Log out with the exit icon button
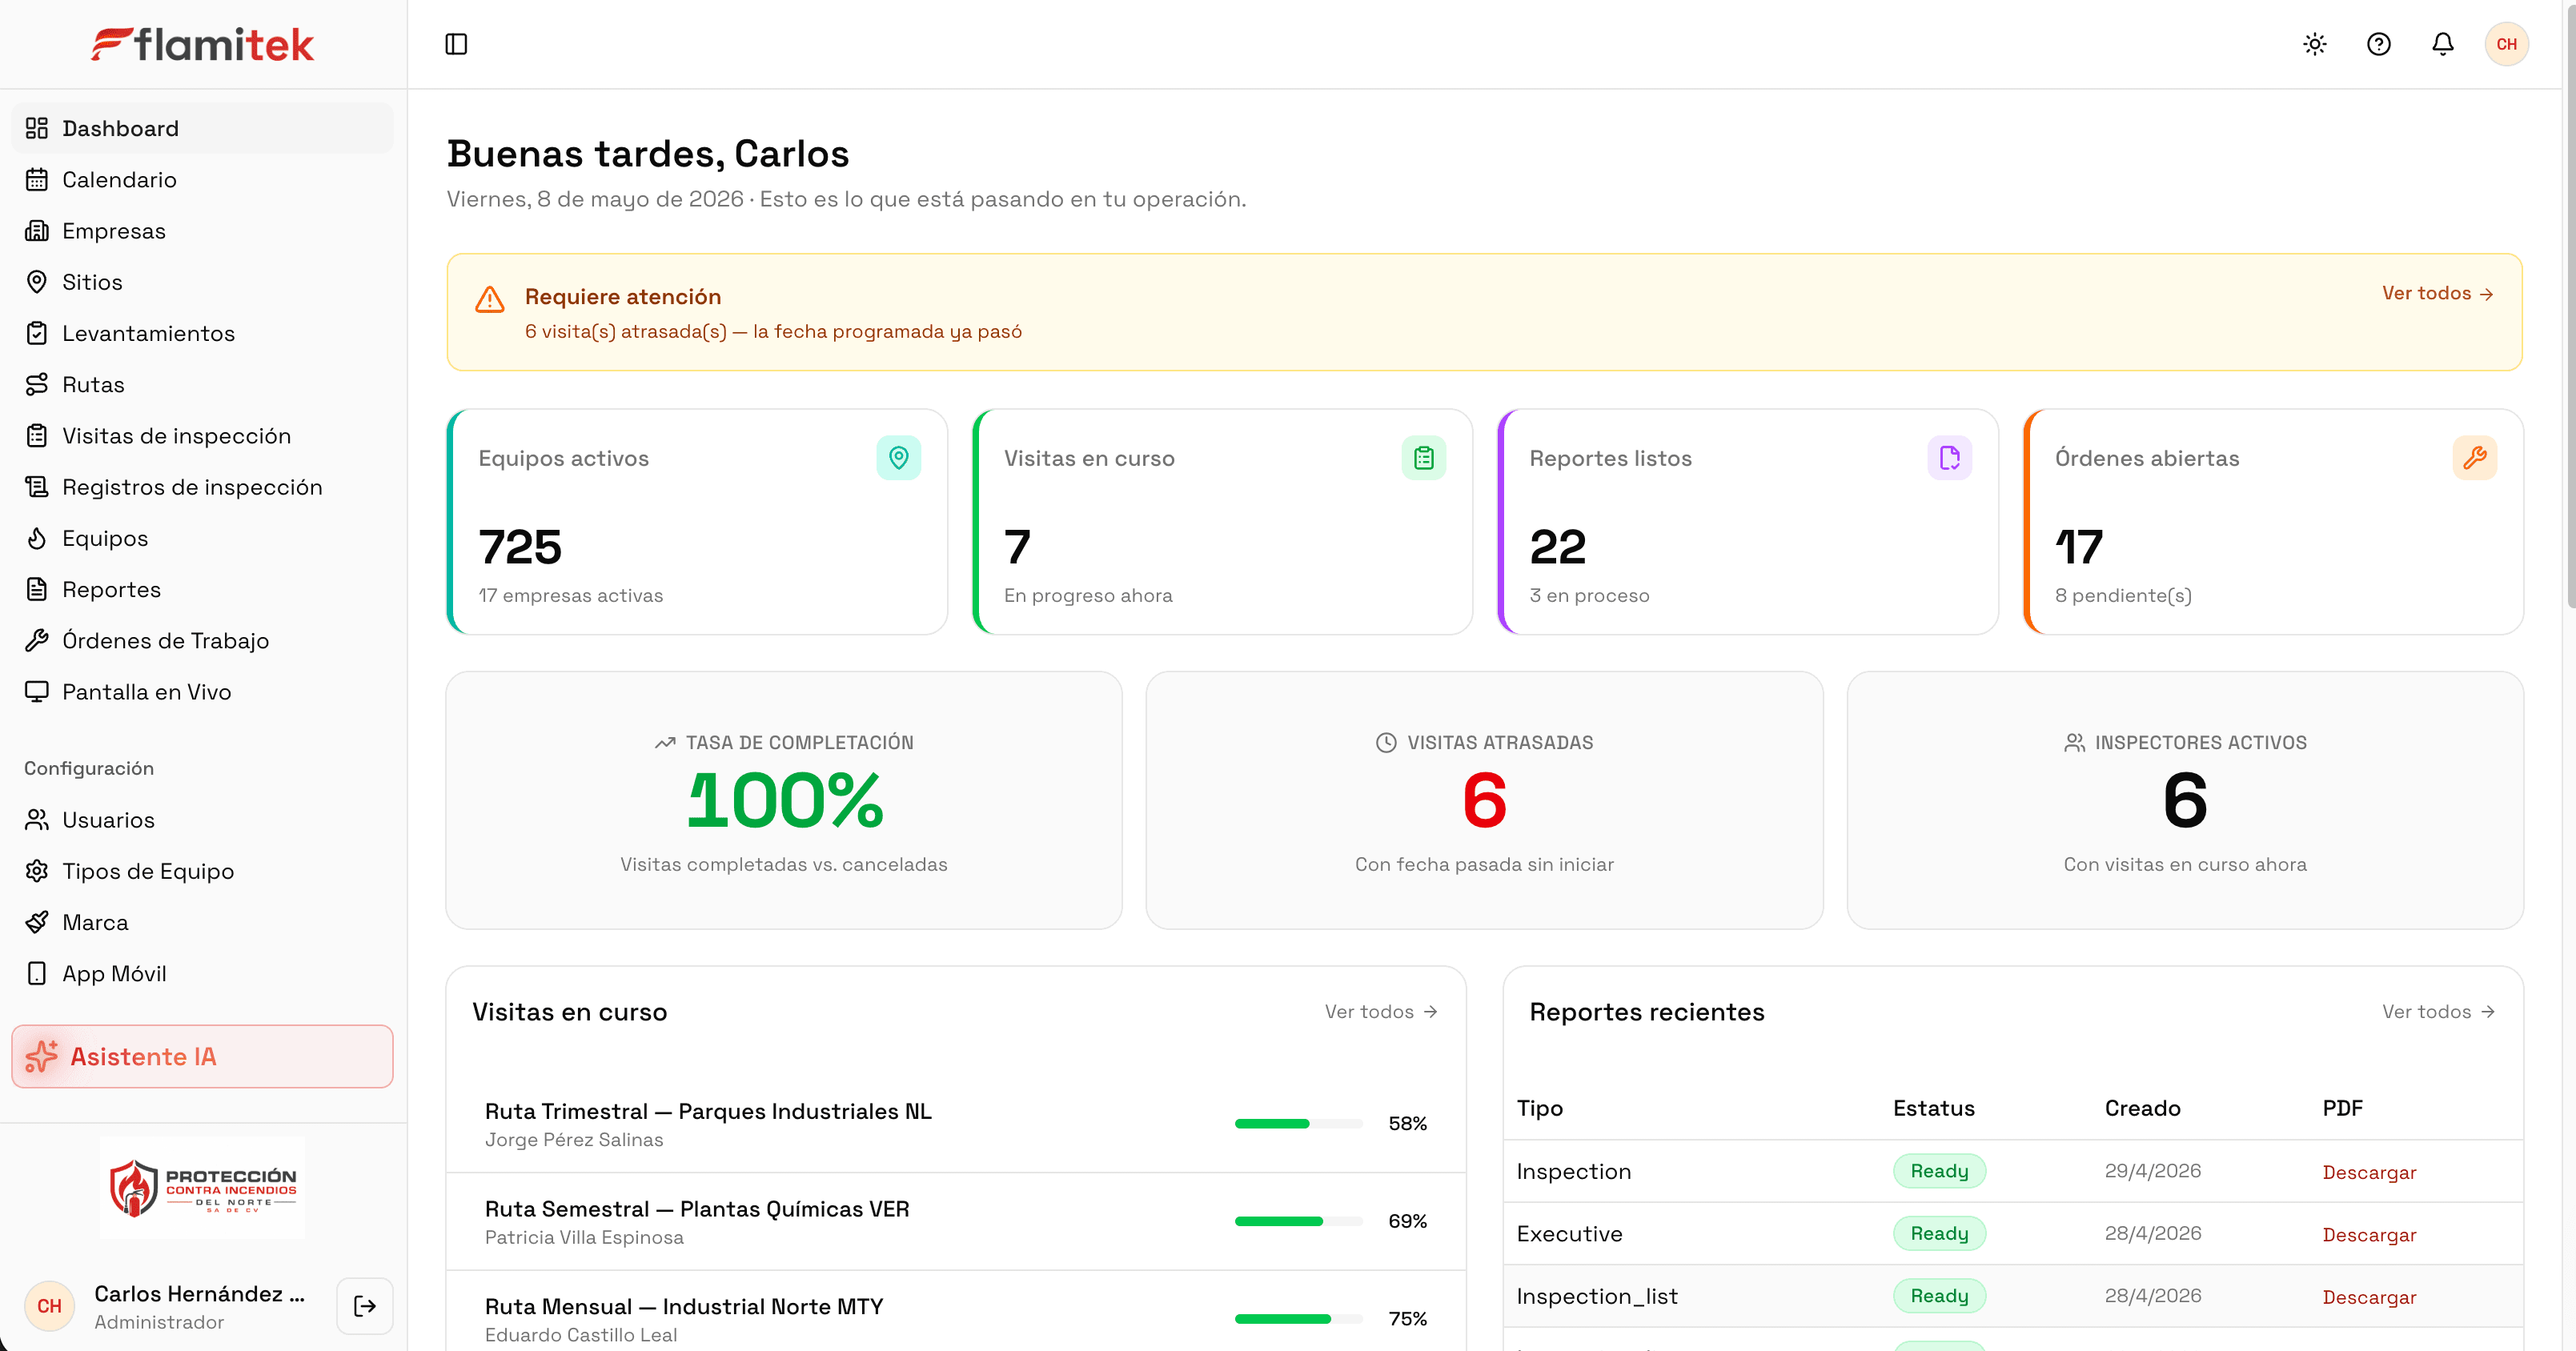Screen dimensions: 2576x1351 (365, 1306)
